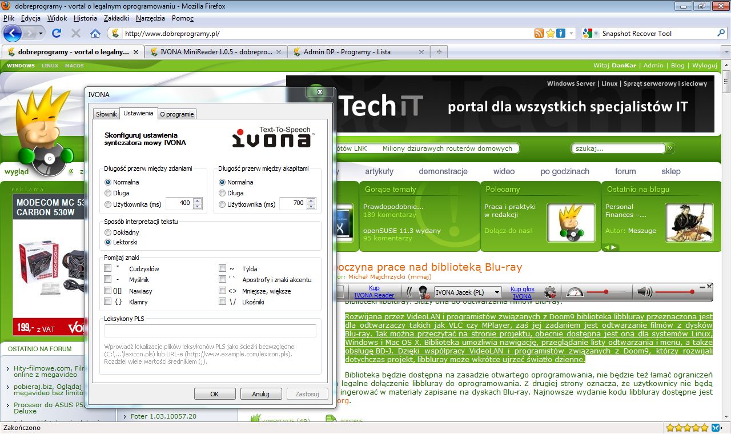
Task: Open the Zakładki menu
Action: pyautogui.click(x=116, y=18)
